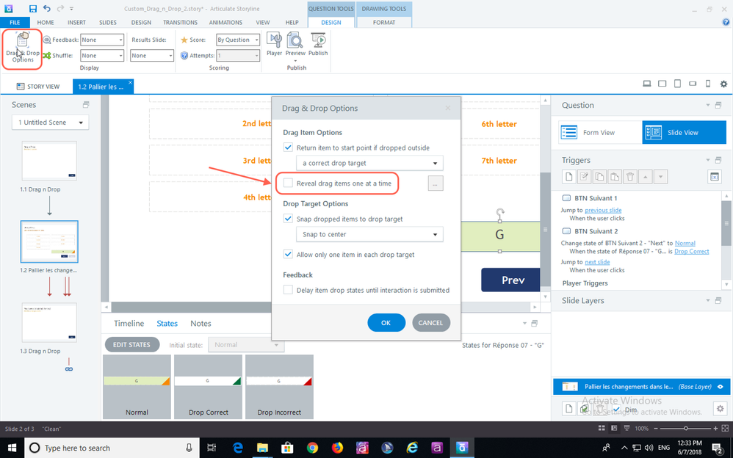
Task: Open Drag & Drop Options in ribbon
Action: click(x=23, y=48)
